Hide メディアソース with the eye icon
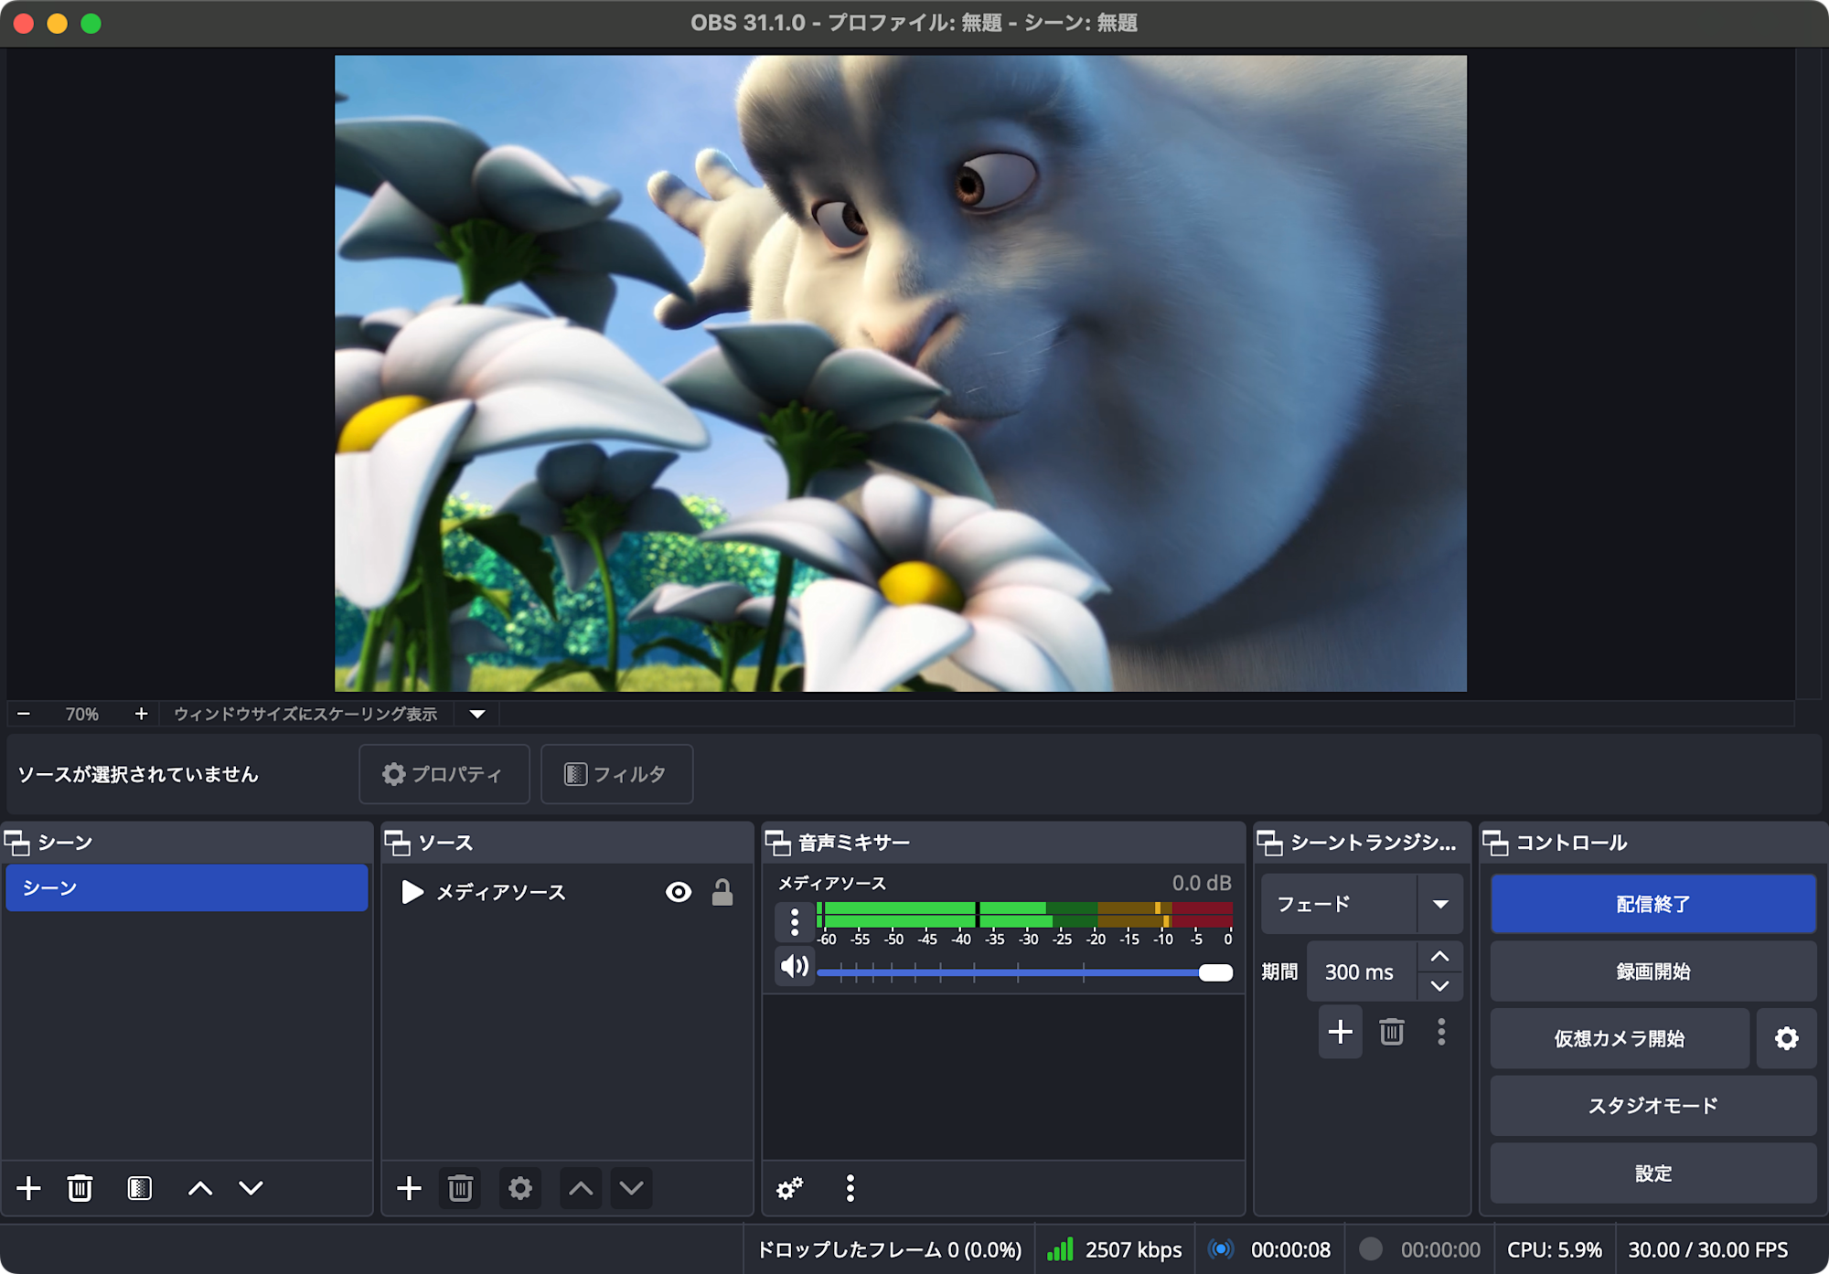This screenshot has height=1274, width=1829. point(678,892)
